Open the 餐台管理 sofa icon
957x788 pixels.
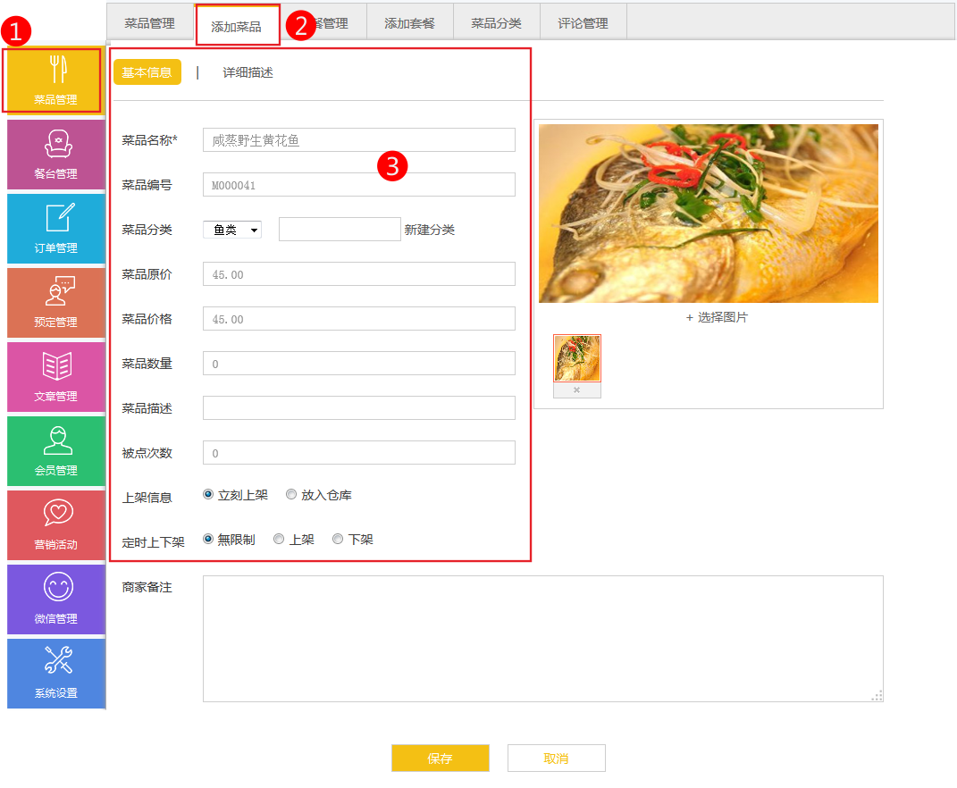(x=56, y=145)
